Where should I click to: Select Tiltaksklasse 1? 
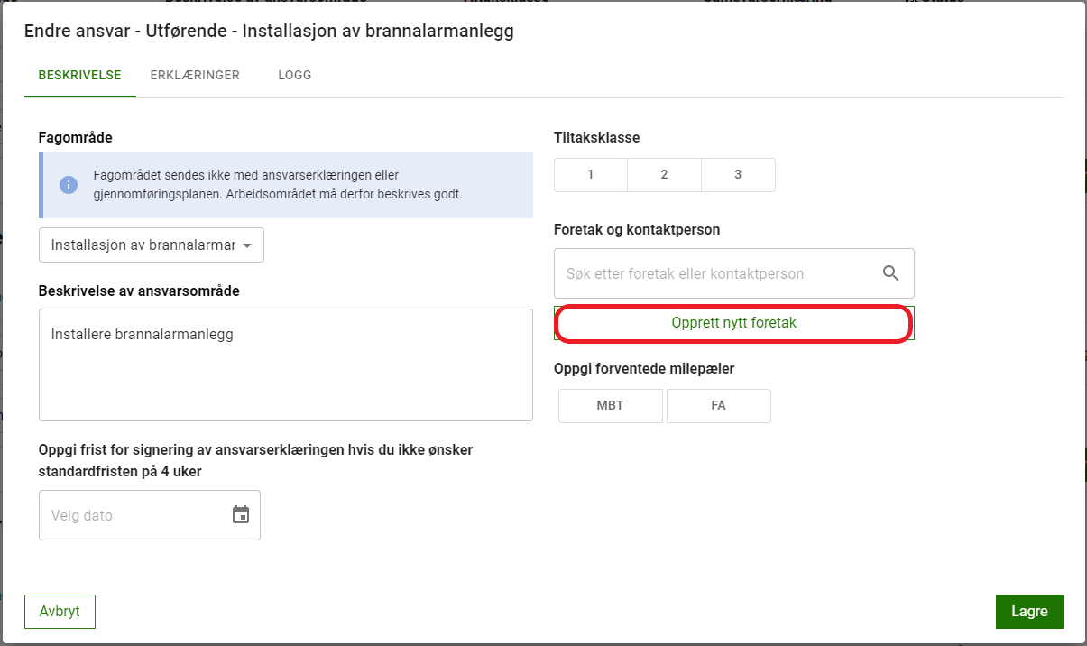pyautogui.click(x=590, y=175)
